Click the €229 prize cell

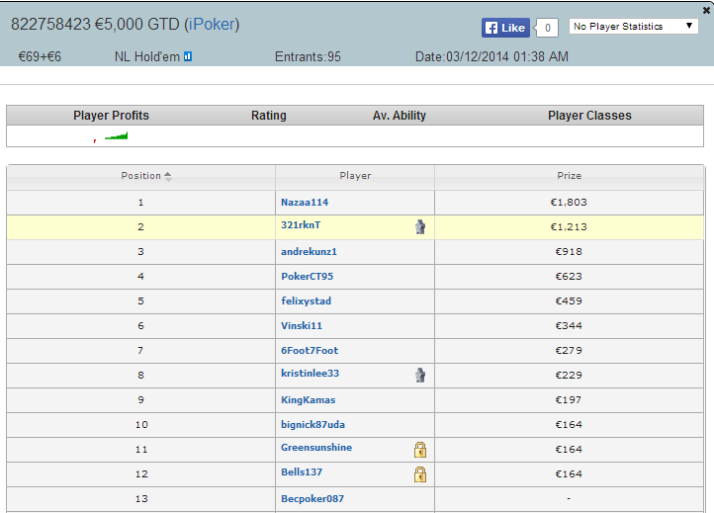569,375
